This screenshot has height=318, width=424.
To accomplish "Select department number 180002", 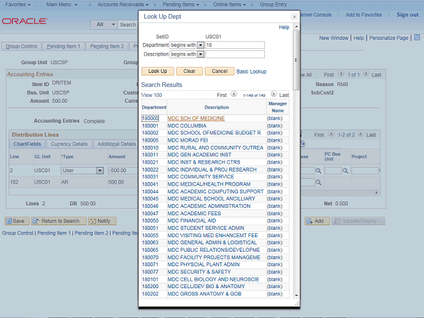I will coord(150,132).
